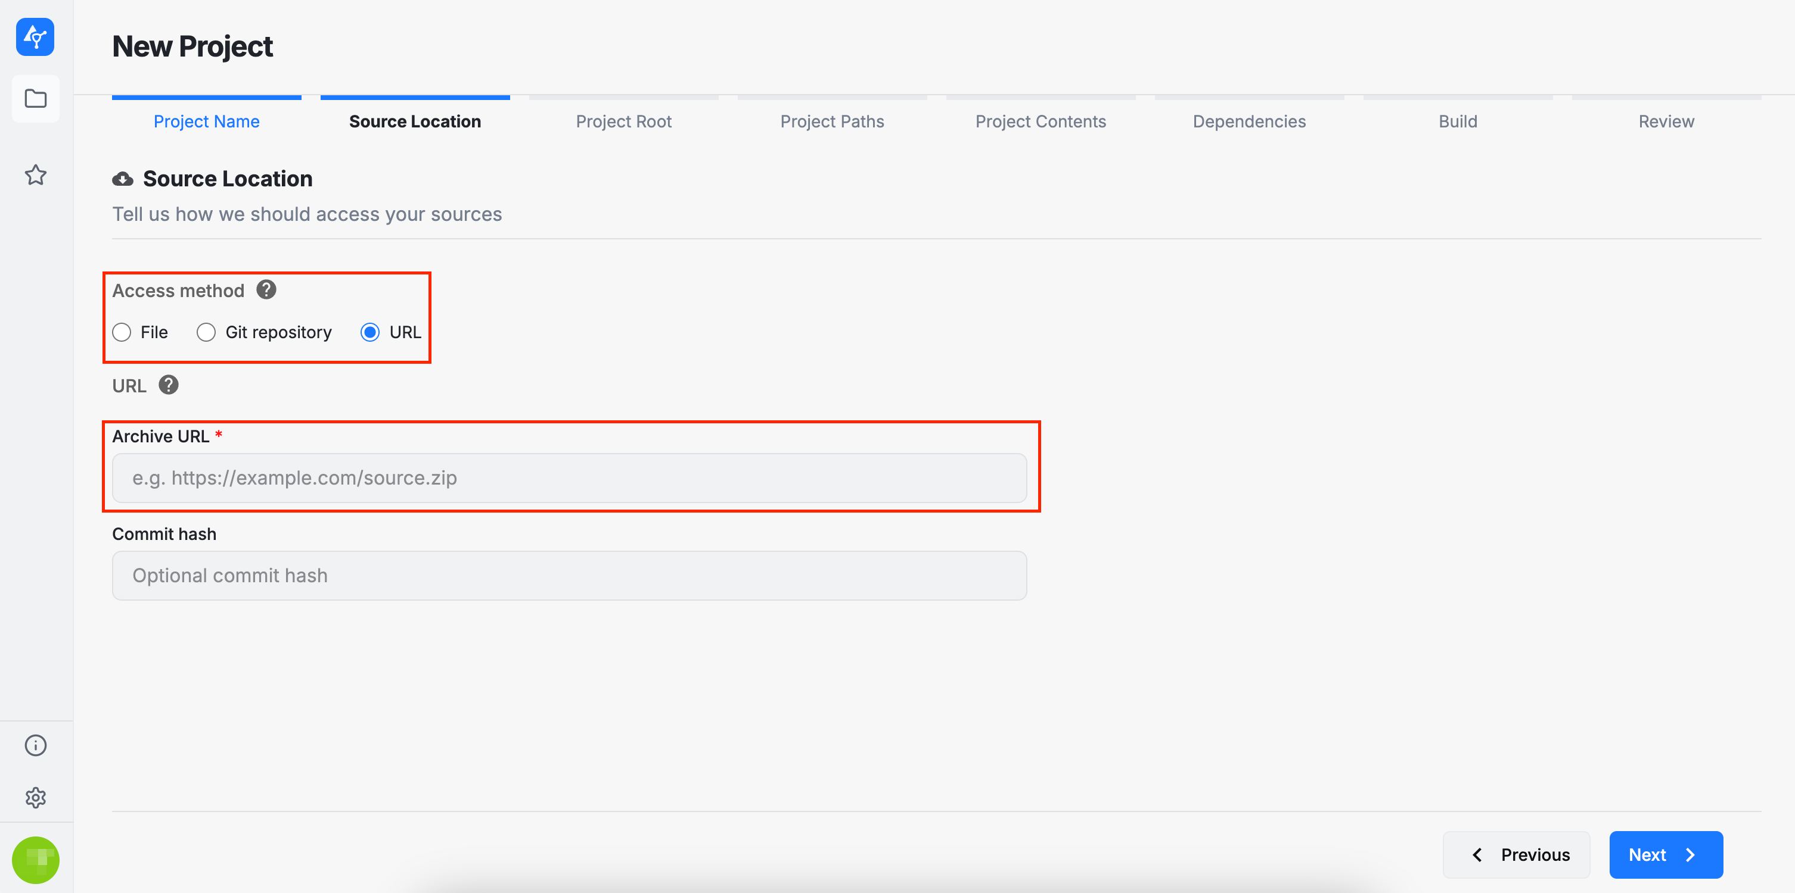Select the File access method

tap(122, 332)
